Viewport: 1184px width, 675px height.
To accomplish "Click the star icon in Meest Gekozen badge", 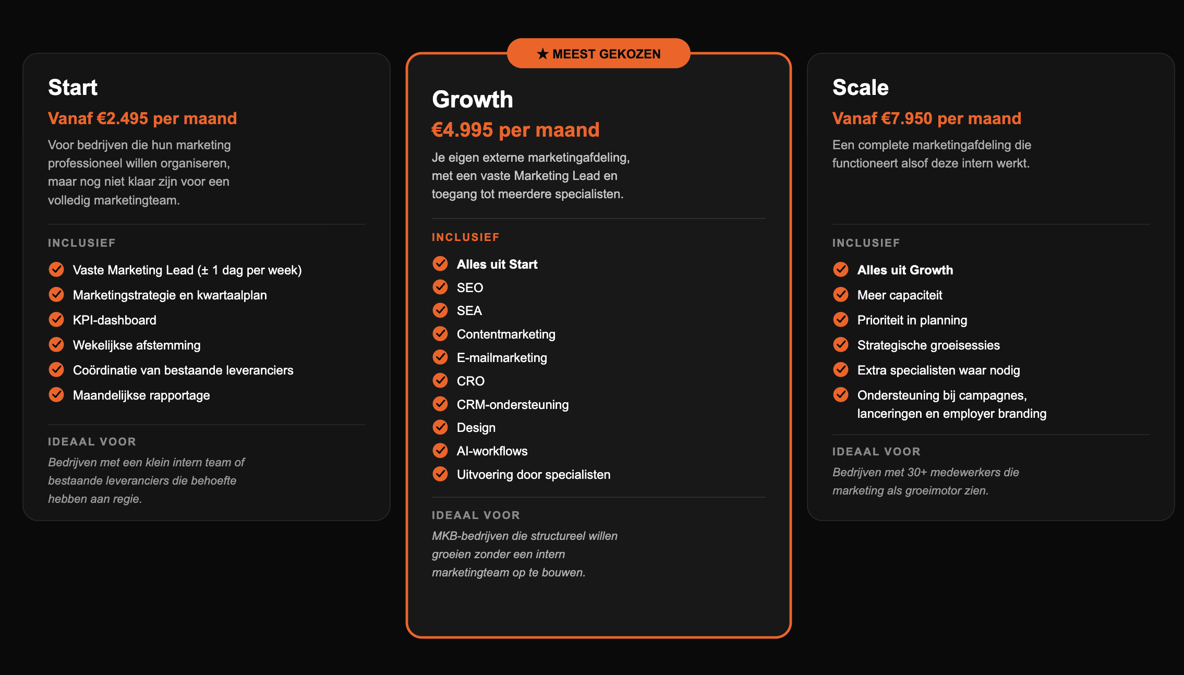I will pos(542,54).
